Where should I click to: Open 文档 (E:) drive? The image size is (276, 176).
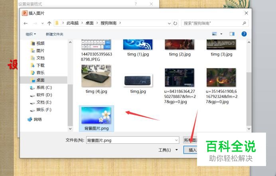tap(41, 102)
